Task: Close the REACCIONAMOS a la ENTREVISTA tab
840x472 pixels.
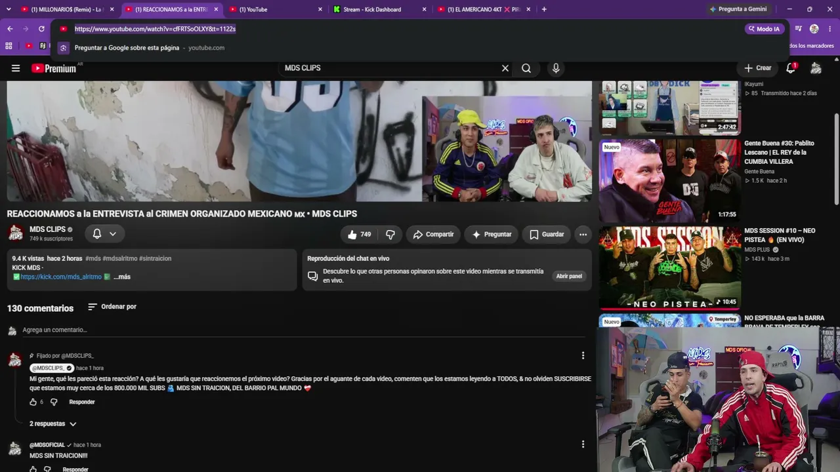Action: point(216,9)
